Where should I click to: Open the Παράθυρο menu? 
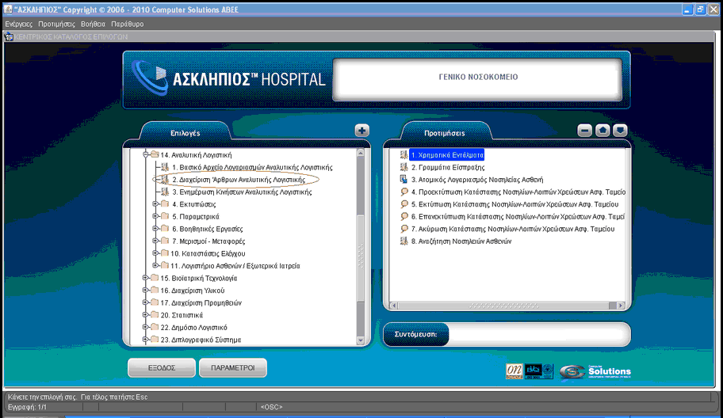tap(128, 24)
